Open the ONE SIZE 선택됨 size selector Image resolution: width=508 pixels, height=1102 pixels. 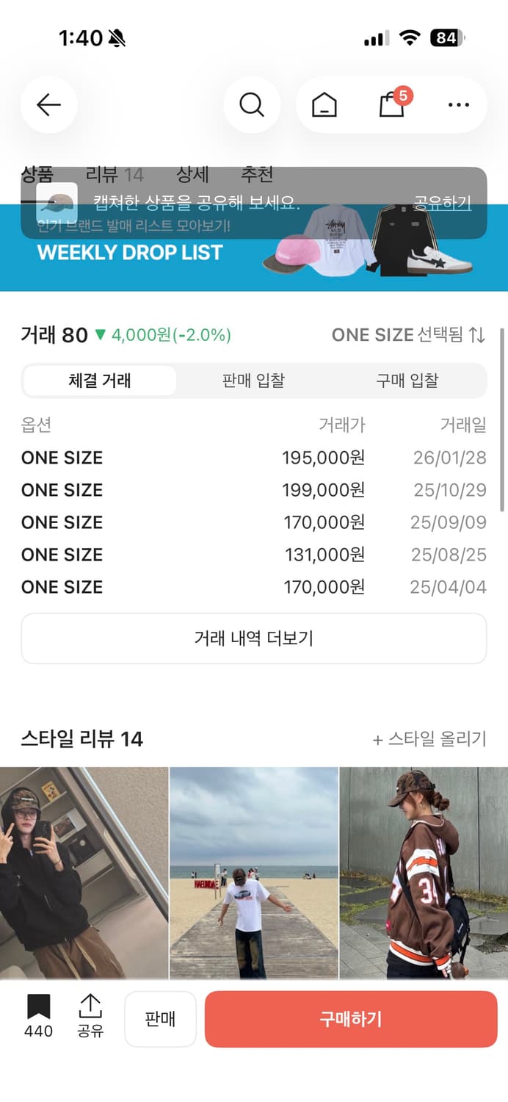[x=407, y=335]
